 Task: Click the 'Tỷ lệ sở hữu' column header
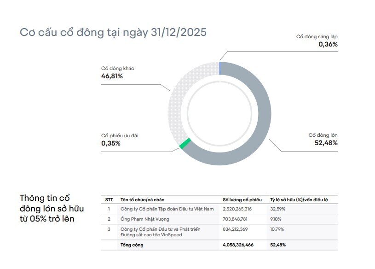(x=299, y=200)
